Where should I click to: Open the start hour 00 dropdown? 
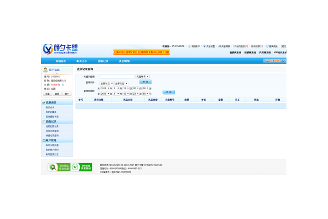tap(136, 89)
